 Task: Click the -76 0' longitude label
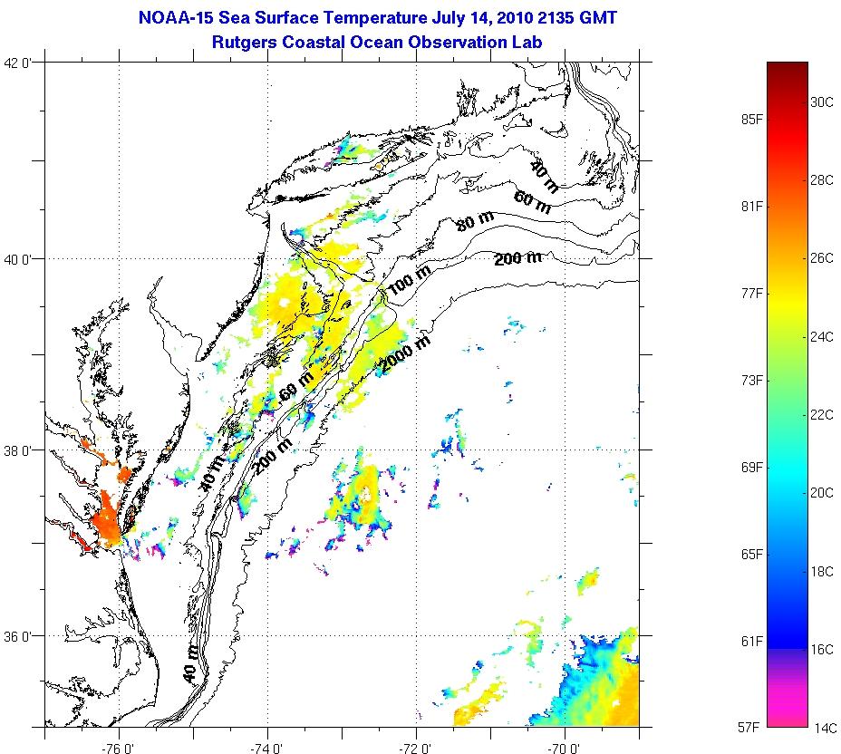coord(118,748)
